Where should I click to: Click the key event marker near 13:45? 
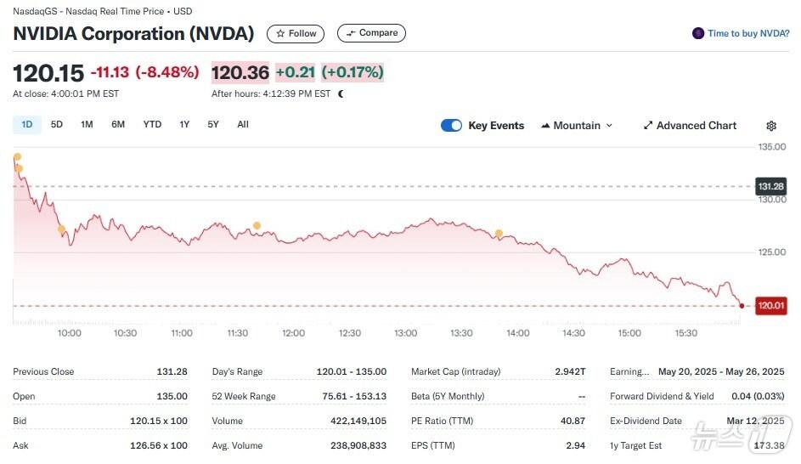point(499,233)
